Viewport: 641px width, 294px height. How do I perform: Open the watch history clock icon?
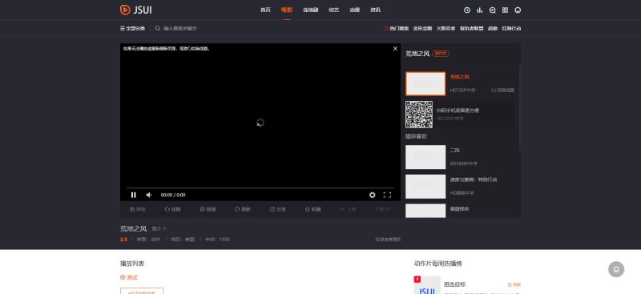click(x=467, y=10)
